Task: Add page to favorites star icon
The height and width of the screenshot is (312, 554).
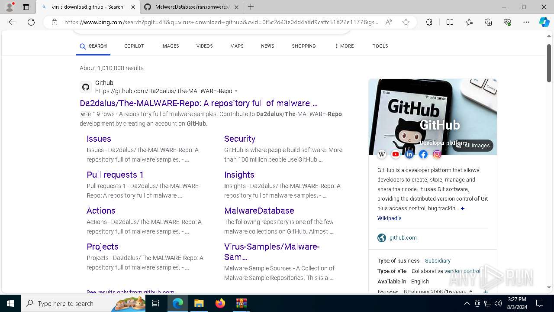Action: pos(406,22)
